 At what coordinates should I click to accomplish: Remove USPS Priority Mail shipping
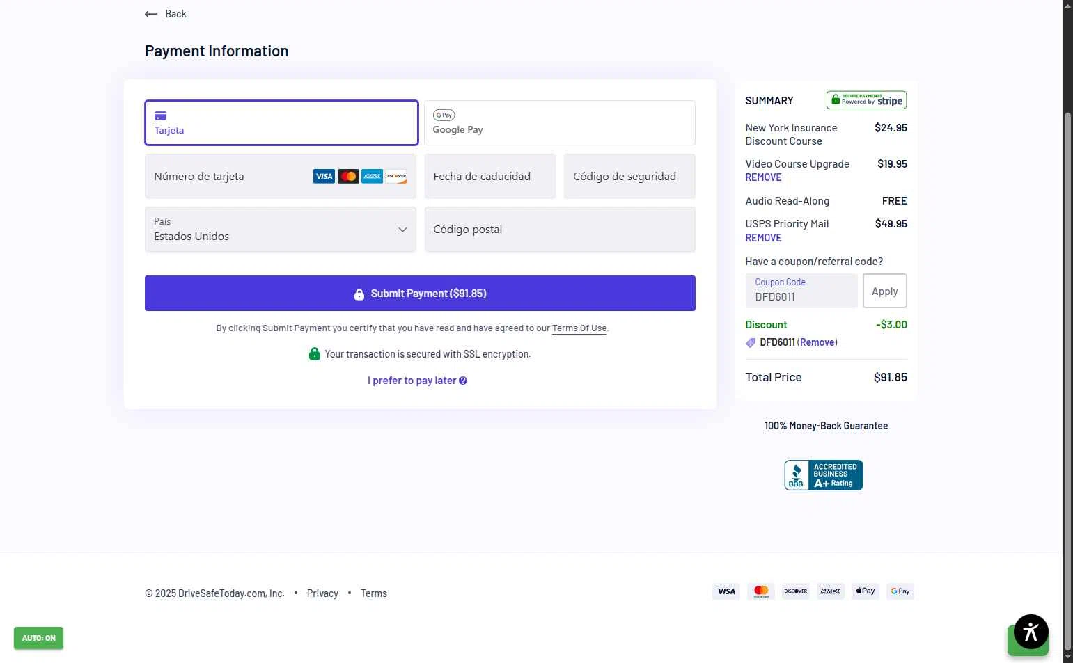pos(763,238)
